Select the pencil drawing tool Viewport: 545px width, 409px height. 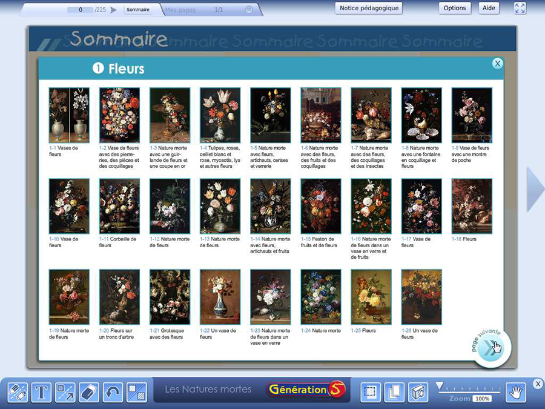tap(18, 393)
